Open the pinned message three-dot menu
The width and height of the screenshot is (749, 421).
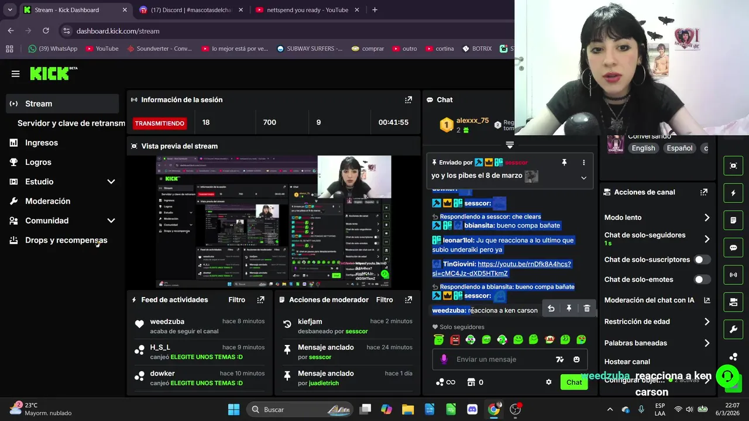click(x=583, y=163)
